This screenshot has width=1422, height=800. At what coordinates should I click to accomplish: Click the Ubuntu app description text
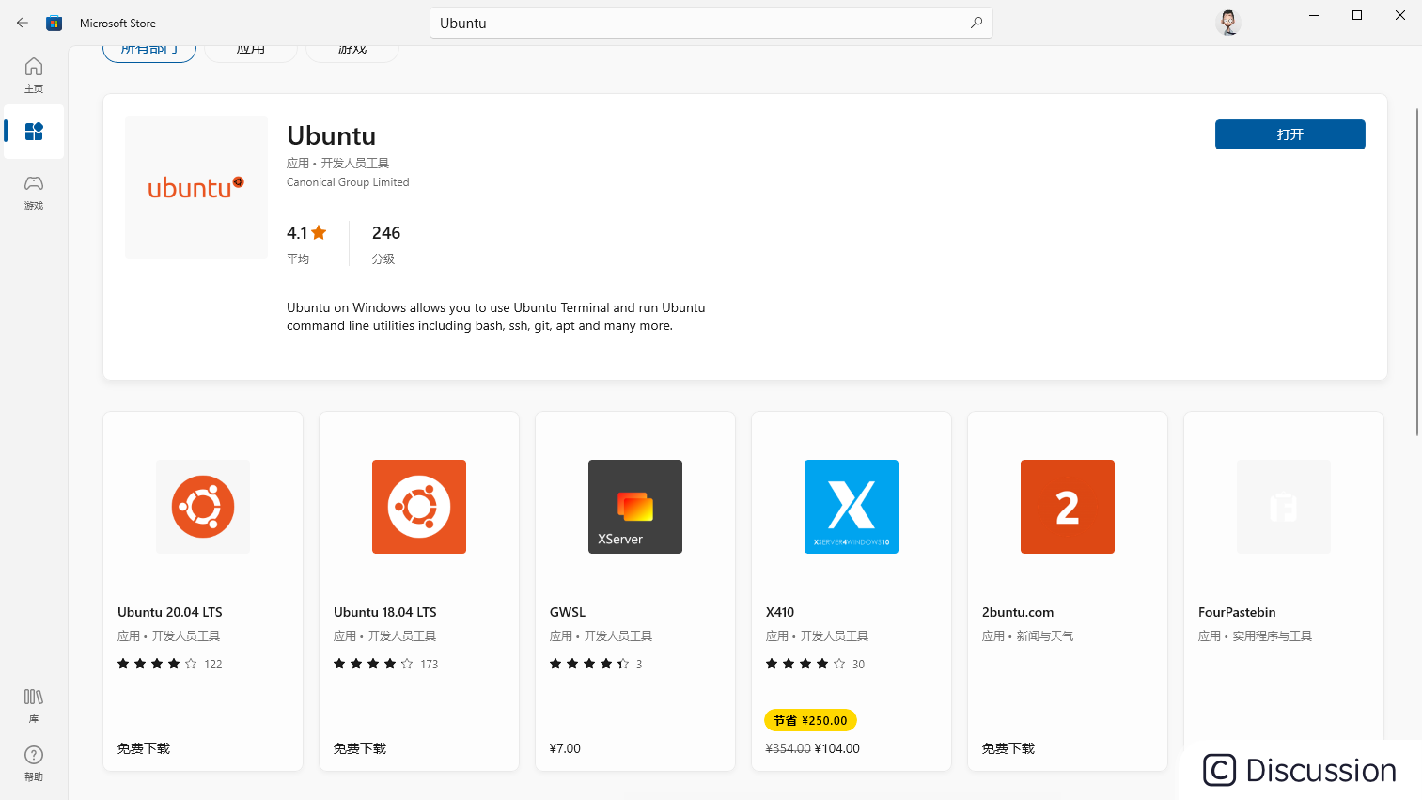coord(495,317)
